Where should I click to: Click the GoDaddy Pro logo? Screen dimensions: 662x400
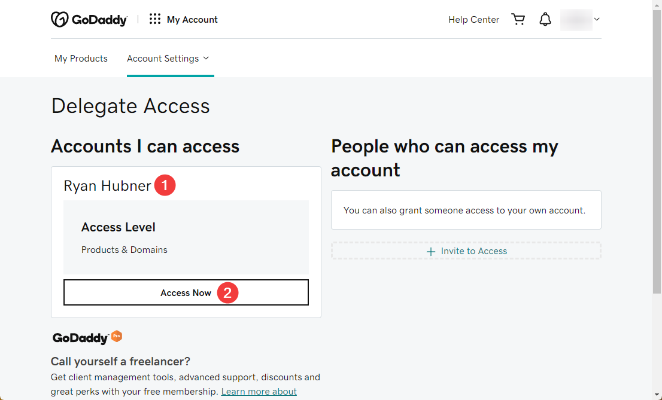(87, 338)
